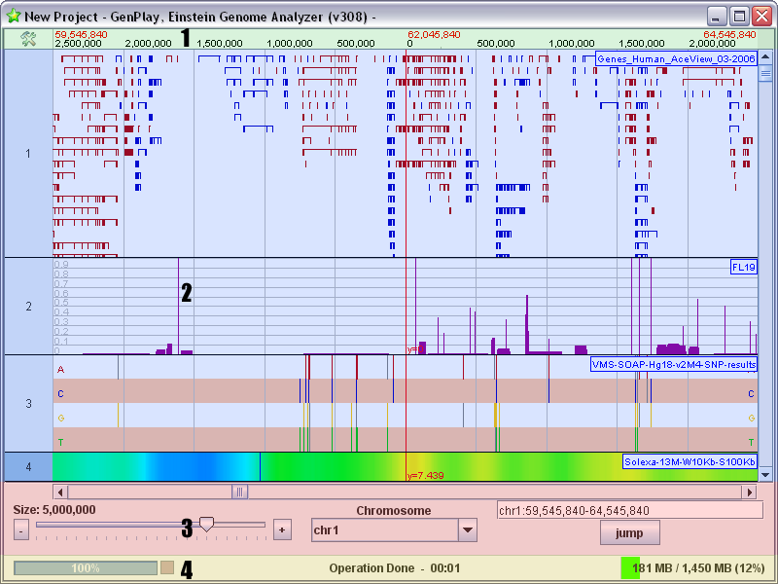Click horizontal scrollbar left arrow
This screenshot has width=778, height=584.
coord(60,493)
